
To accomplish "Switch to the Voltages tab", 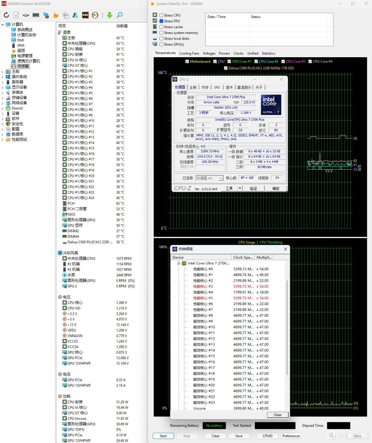I will [x=209, y=53].
